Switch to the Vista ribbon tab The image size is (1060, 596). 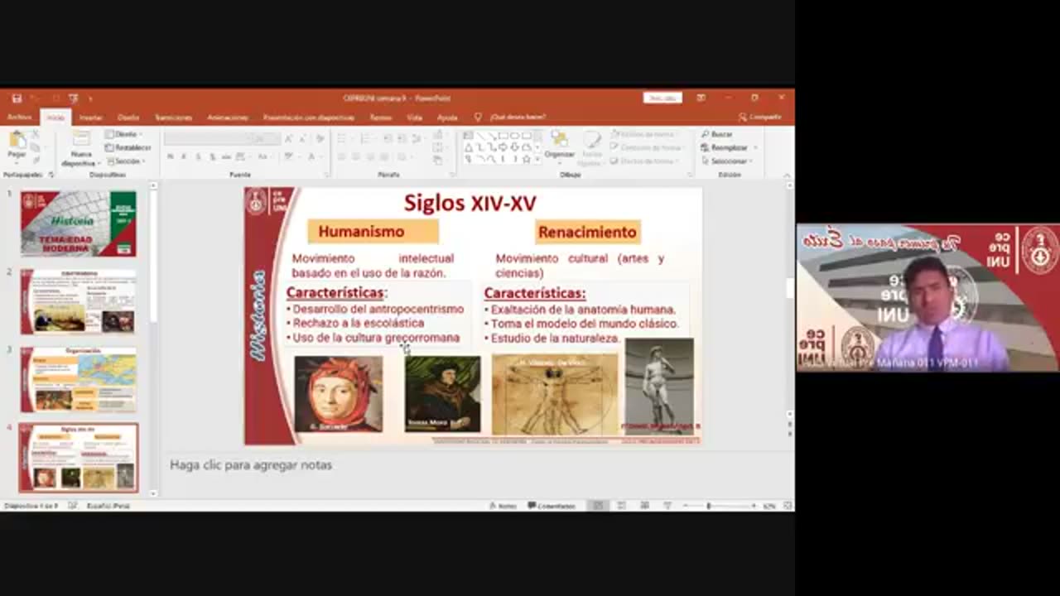tap(414, 118)
